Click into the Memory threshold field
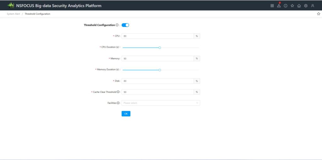This screenshot has width=322, height=160. pos(158,58)
